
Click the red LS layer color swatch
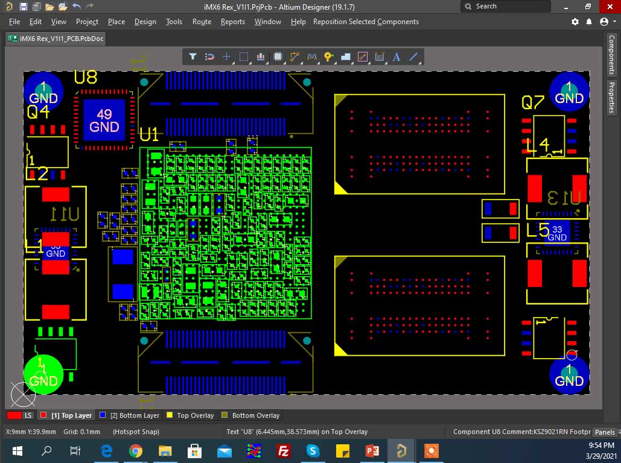click(x=14, y=415)
